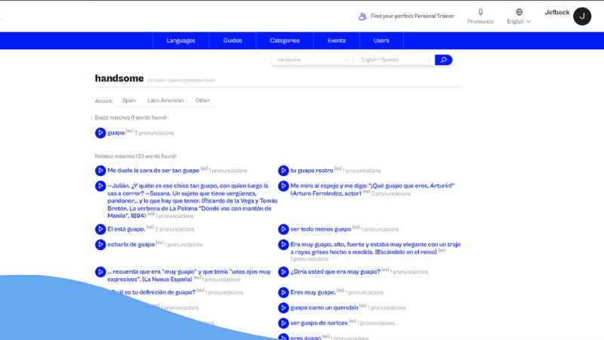
Task: Click 'Find your perfect Personal Trainer' link
Action: click(x=412, y=16)
